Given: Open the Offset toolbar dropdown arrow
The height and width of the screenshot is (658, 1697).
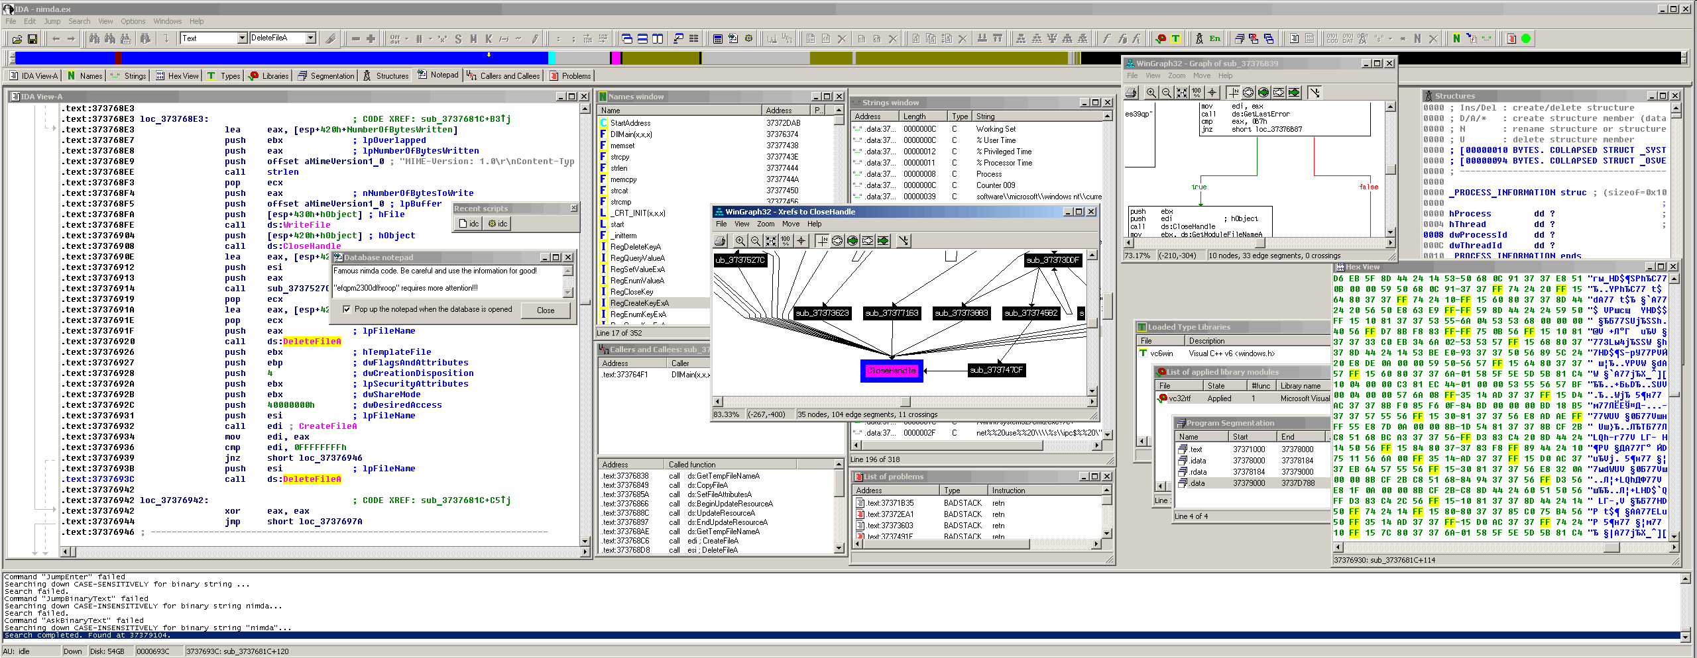Looking at the screenshot, I should tap(406, 39).
